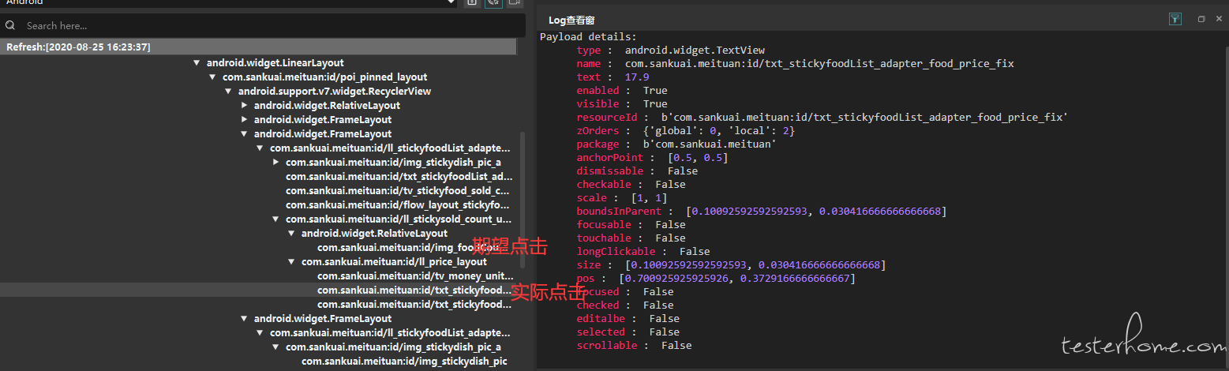Click the package b'com.sankuai.meituan' line
1229x371 pixels.
point(676,144)
